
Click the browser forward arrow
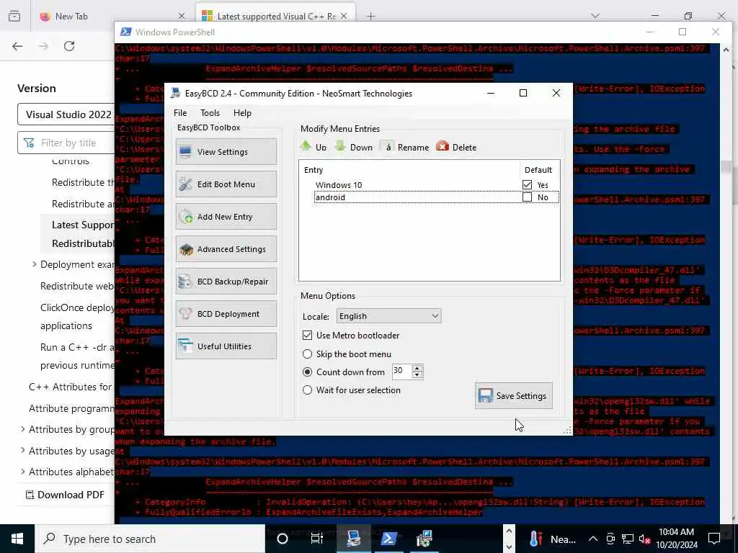point(43,46)
